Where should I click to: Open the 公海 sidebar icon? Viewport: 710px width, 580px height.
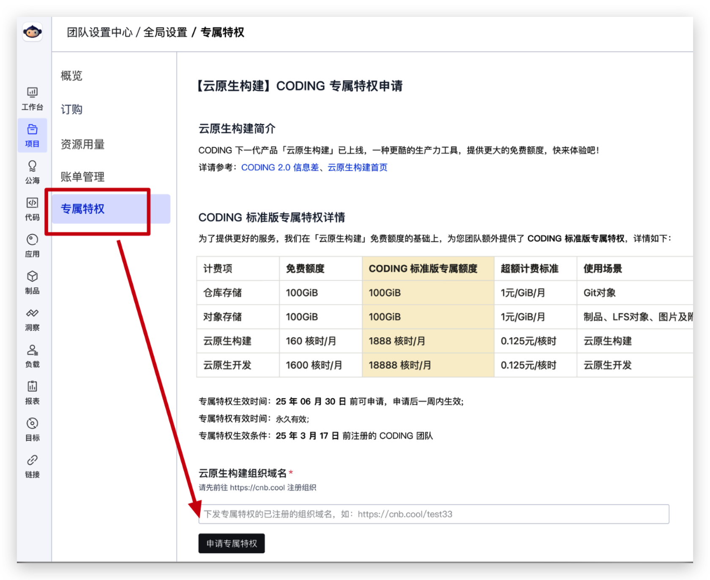pyautogui.click(x=32, y=172)
